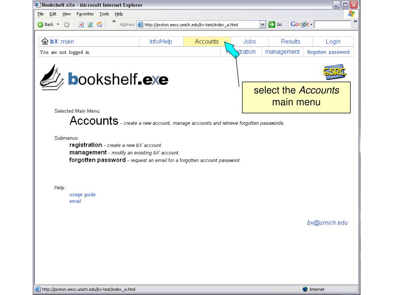Open the Favorites menu

pyautogui.click(x=85, y=14)
